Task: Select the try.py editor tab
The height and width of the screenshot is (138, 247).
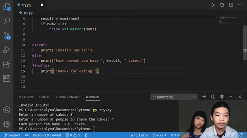Action: tap(30, 5)
